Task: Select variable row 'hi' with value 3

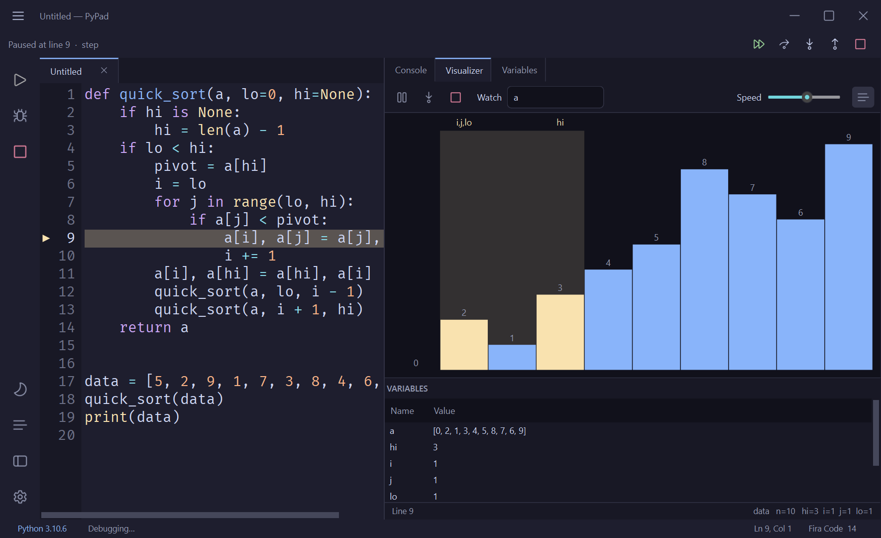Action: tap(629, 447)
